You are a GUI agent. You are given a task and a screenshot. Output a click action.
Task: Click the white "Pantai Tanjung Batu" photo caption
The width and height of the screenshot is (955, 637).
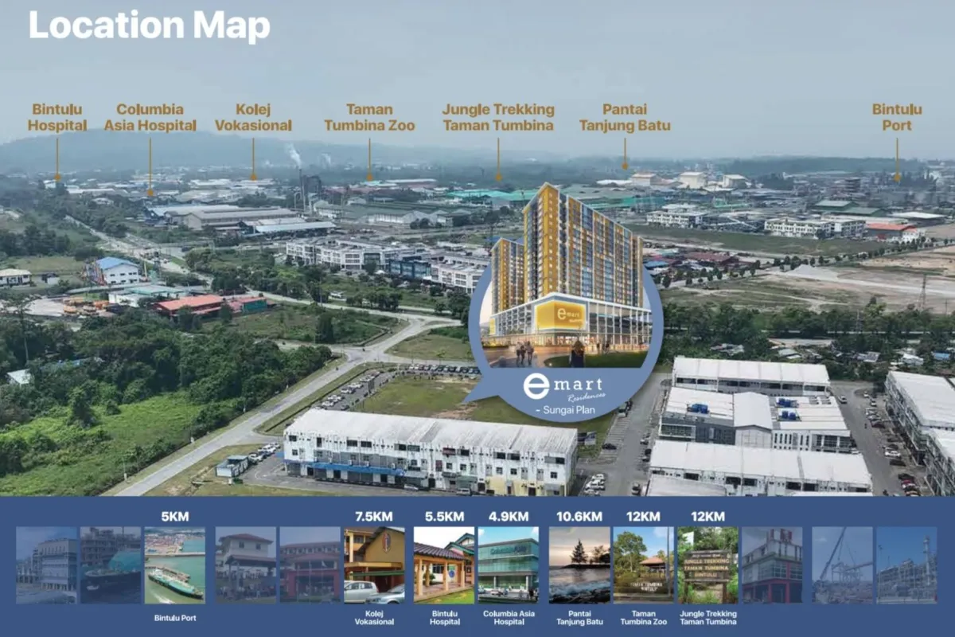point(579,619)
